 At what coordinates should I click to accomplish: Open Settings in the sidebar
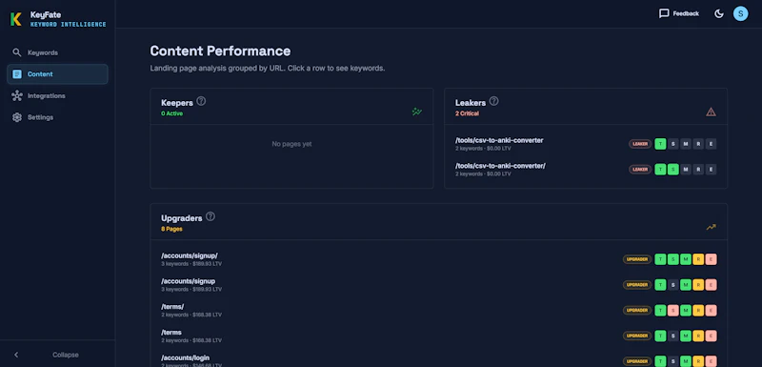point(57,117)
